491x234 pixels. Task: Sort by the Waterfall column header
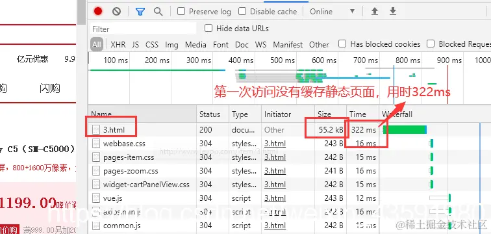click(435, 114)
